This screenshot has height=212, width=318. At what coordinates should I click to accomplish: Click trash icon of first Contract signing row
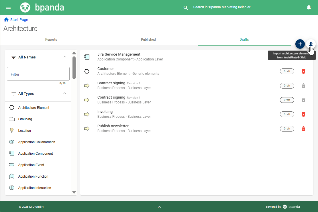point(303,86)
